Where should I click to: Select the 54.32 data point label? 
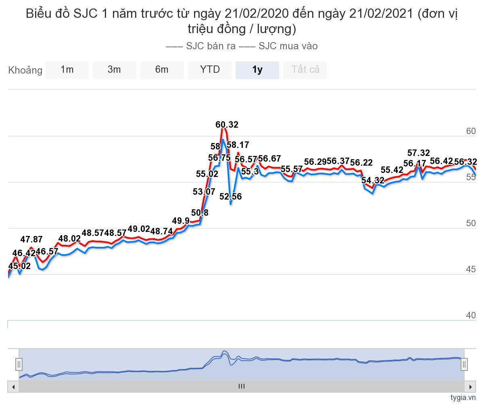(372, 181)
